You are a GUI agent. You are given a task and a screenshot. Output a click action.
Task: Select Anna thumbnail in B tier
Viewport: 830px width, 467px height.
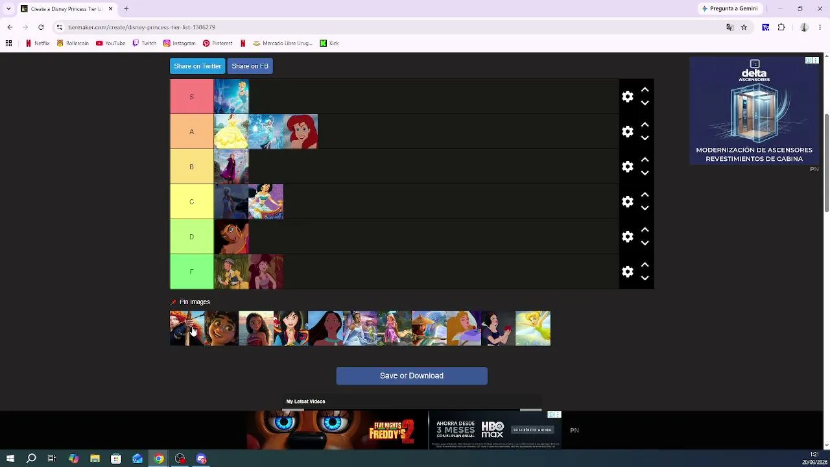tap(231, 167)
